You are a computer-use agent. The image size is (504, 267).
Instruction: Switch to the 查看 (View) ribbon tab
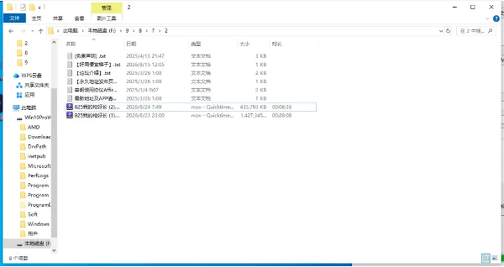tap(79, 18)
